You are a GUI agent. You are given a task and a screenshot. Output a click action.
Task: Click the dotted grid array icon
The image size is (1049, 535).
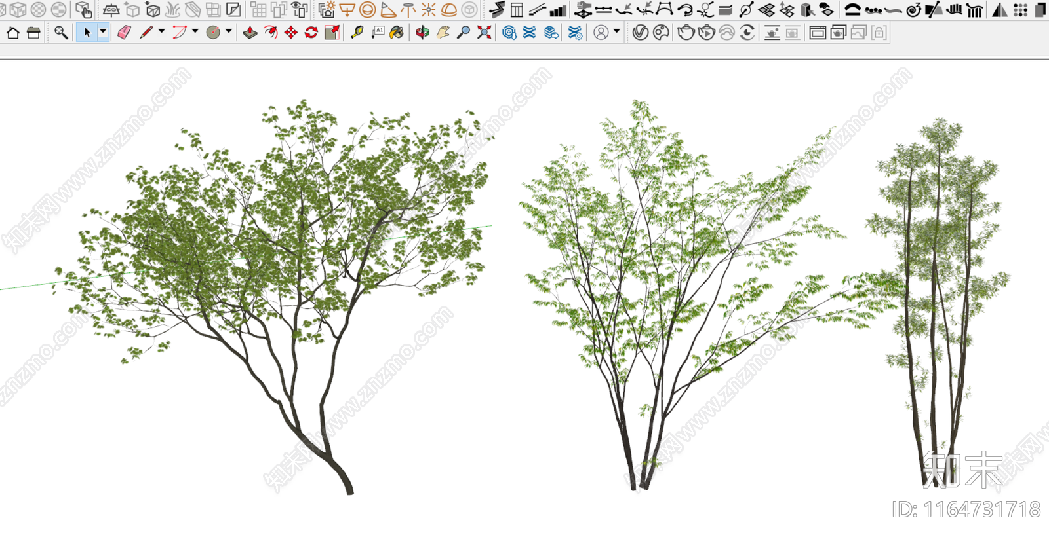point(1020,10)
